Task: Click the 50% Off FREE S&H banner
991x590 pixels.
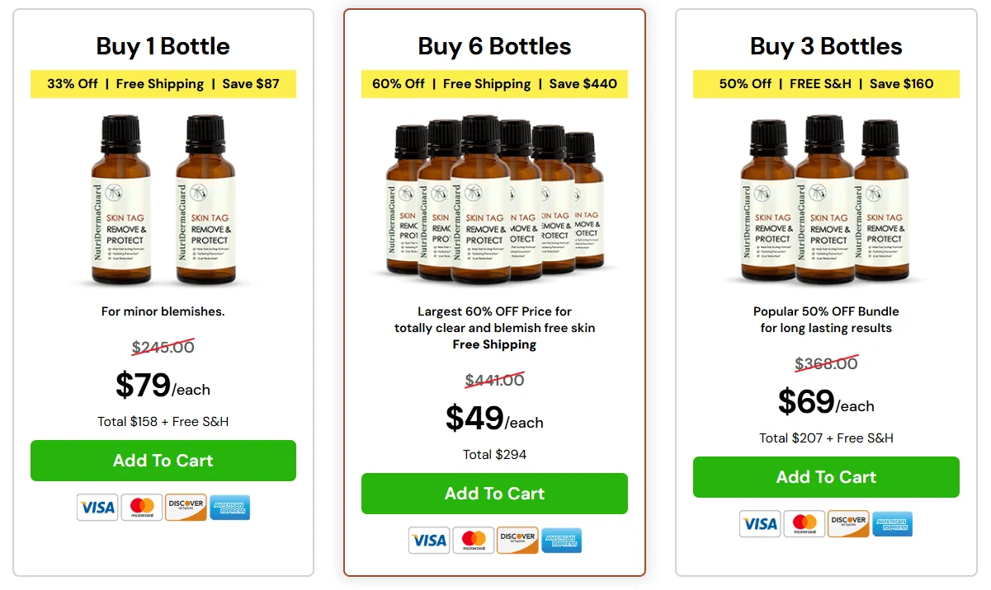Action: click(825, 84)
